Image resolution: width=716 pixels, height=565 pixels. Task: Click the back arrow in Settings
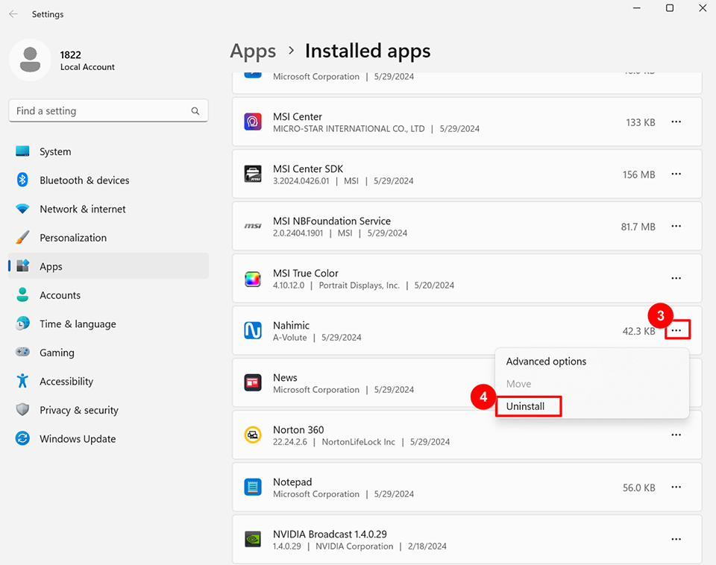pos(13,14)
